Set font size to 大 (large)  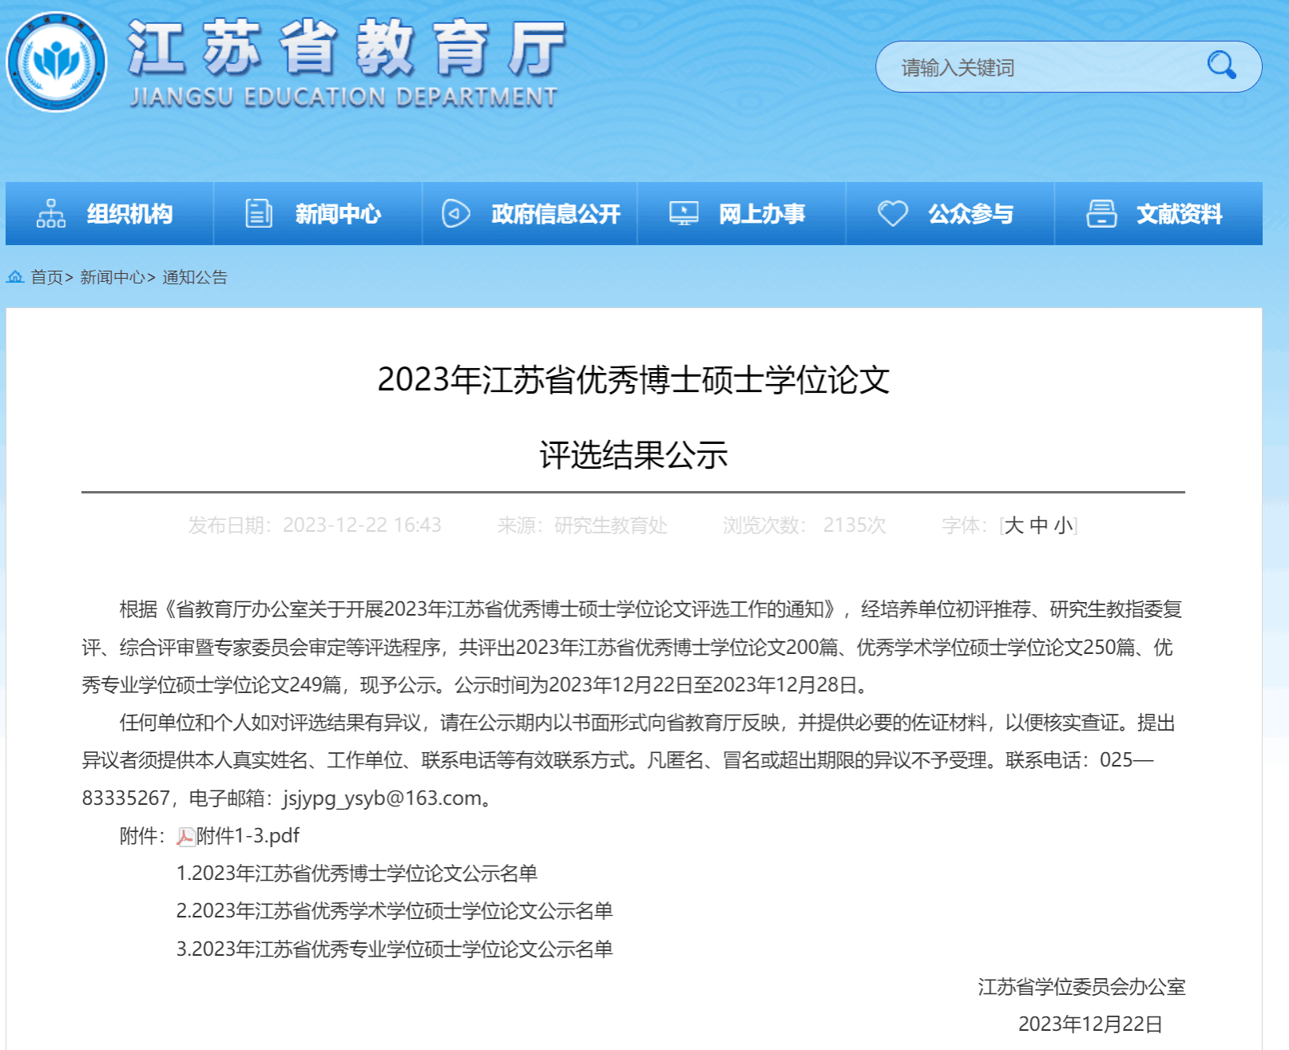(1013, 525)
